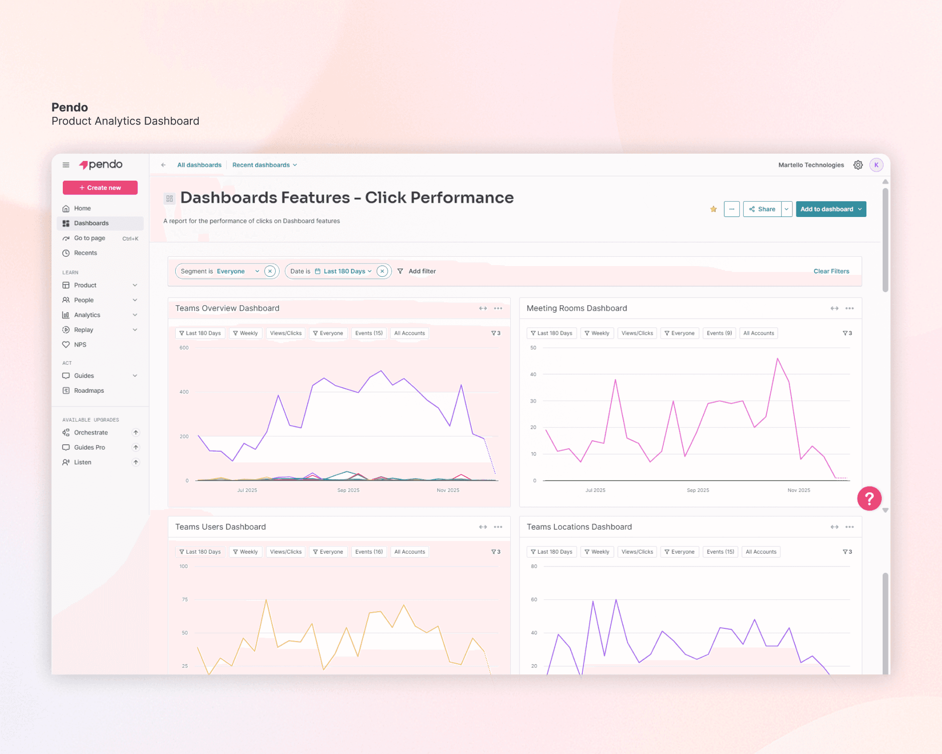Click Teams Locations Dashboard title
Screen dimensions: 942x754
(x=579, y=527)
